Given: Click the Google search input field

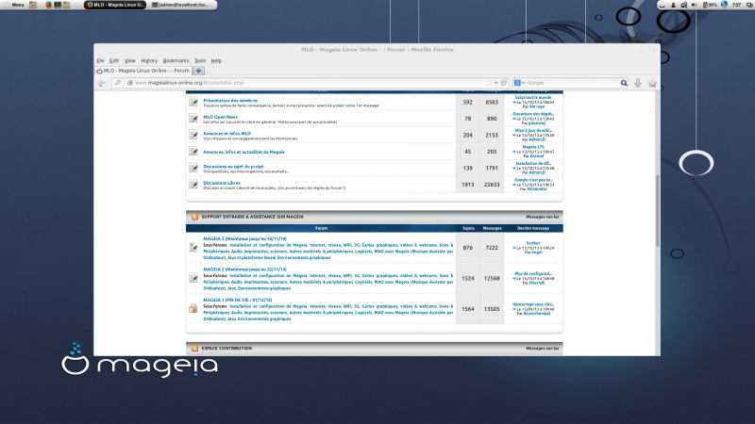Looking at the screenshot, I should (573, 83).
